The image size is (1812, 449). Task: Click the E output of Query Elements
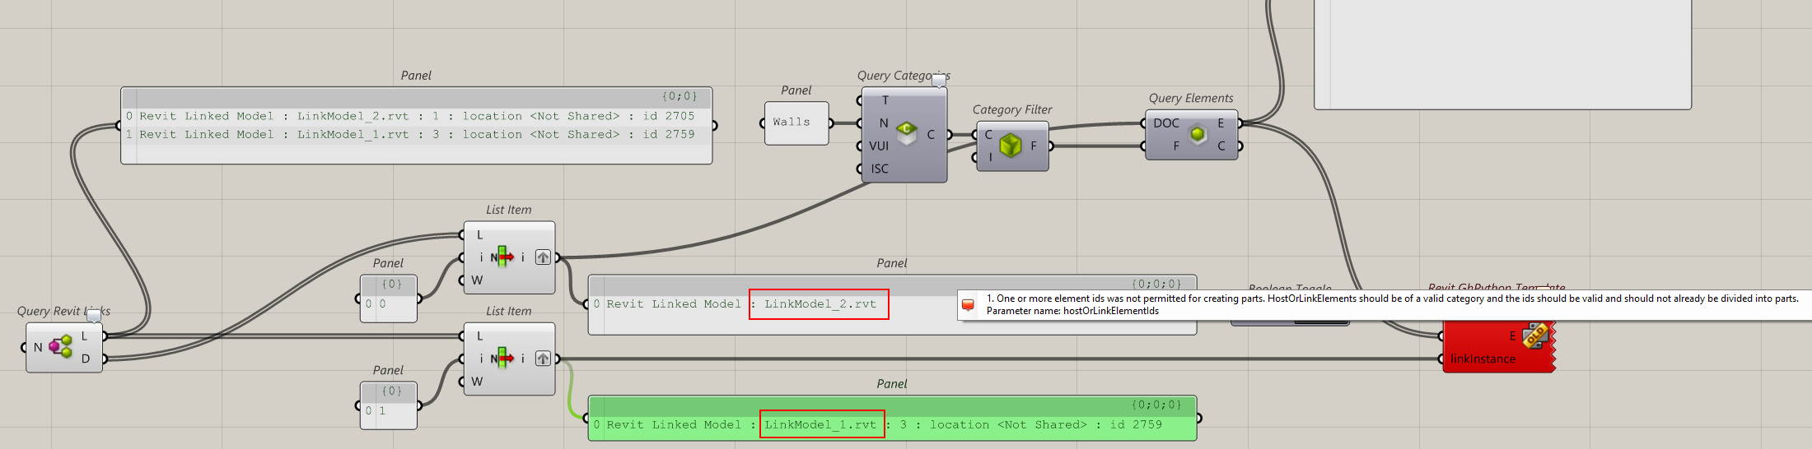pyautogui.click(x=1221, y=123)
